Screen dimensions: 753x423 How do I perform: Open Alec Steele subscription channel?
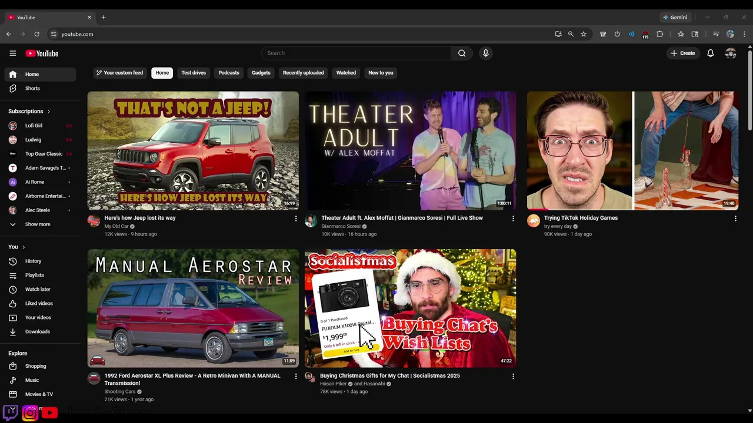(40, 210)
